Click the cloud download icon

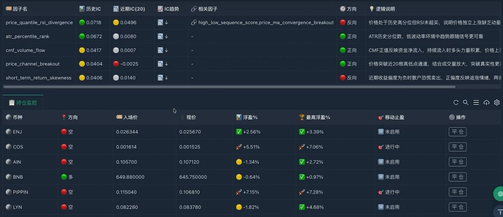(486, 103)
